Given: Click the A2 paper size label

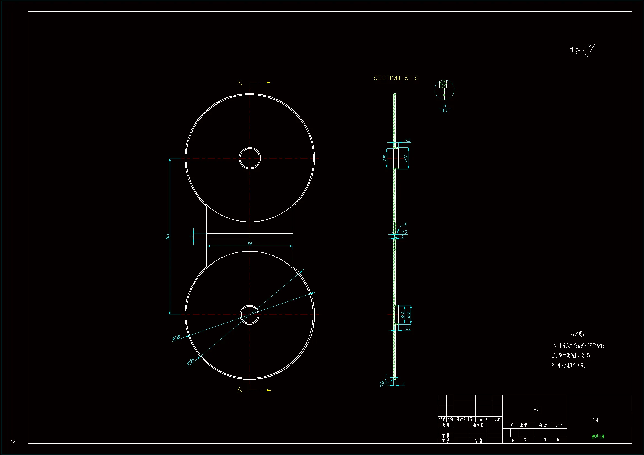Looking at the screenshot, I should coord(13,442).
